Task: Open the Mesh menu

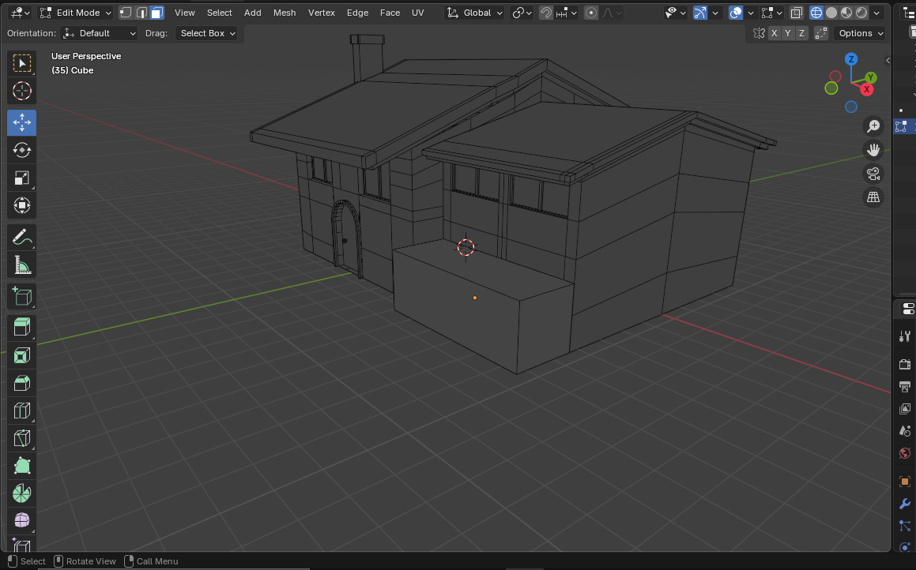Action: tap(285, 13)
